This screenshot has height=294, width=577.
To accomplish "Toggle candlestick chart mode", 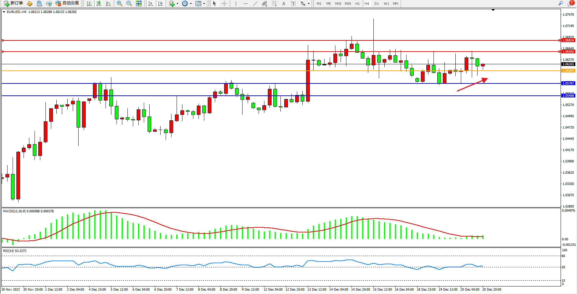I will coord(99,3).
